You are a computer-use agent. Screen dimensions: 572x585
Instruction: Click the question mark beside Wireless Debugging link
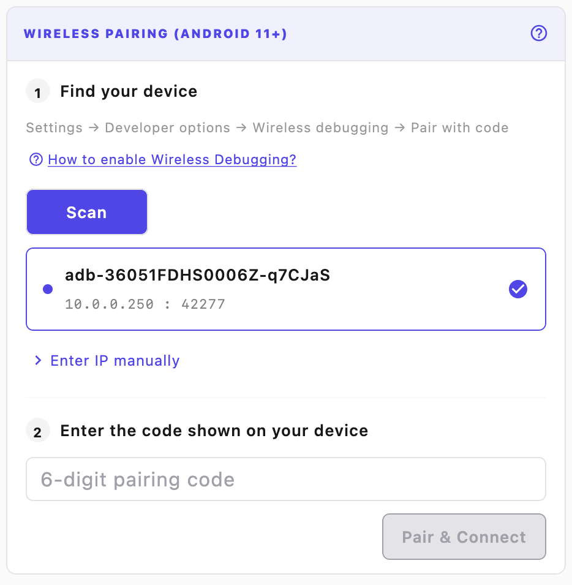[36, 159]
